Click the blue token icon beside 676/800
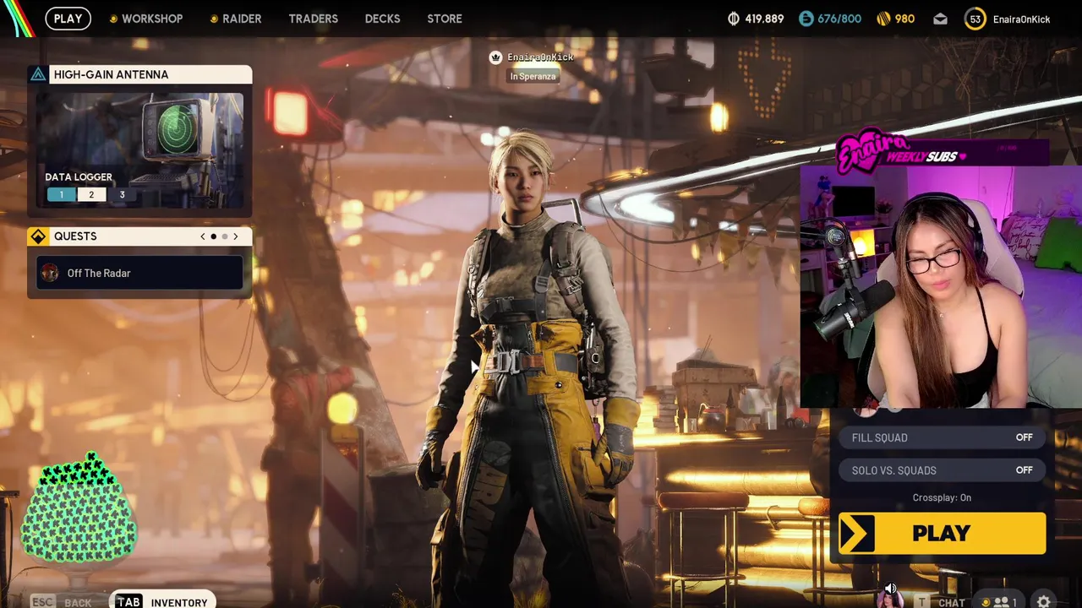 coord(806,19)
